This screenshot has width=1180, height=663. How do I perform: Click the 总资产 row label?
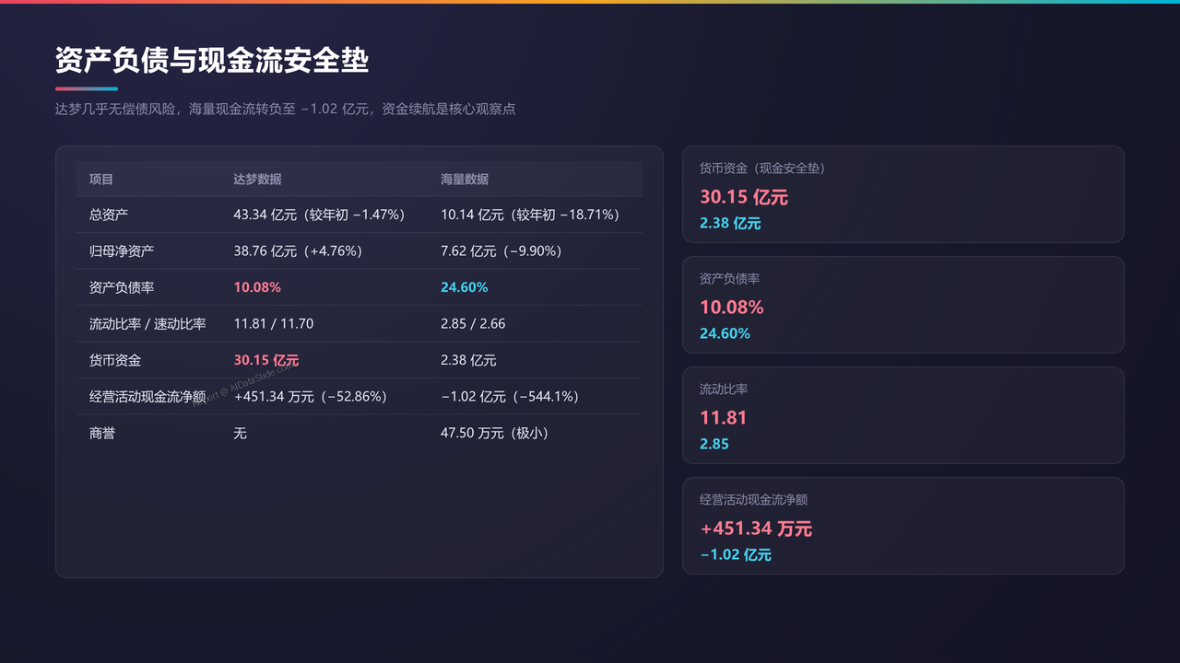point(109,215)
